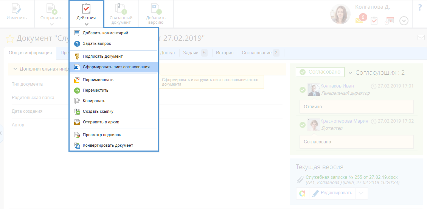Image resolution: width=427 pixels, height=209 pixels.
Task: Star the document as favorite
Action: coord(10,38)
